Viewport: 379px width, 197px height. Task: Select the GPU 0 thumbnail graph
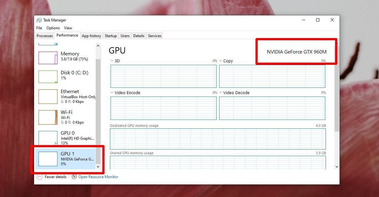pyautogui.click(x=48, y=138)
